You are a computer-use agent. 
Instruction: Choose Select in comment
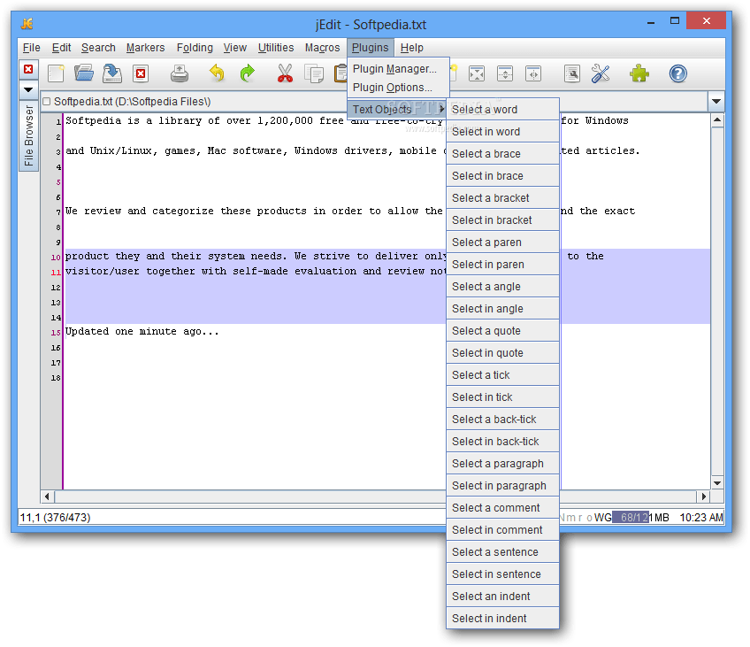502,530
